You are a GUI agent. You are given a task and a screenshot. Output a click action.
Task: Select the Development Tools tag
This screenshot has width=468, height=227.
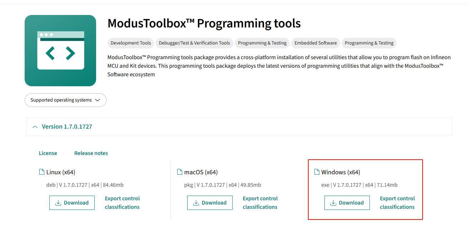click(131, 43)
